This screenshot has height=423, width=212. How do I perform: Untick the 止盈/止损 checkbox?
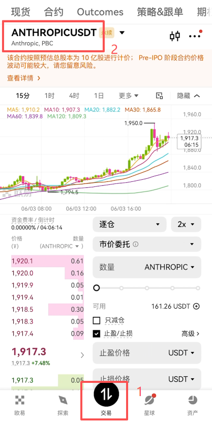97,334
